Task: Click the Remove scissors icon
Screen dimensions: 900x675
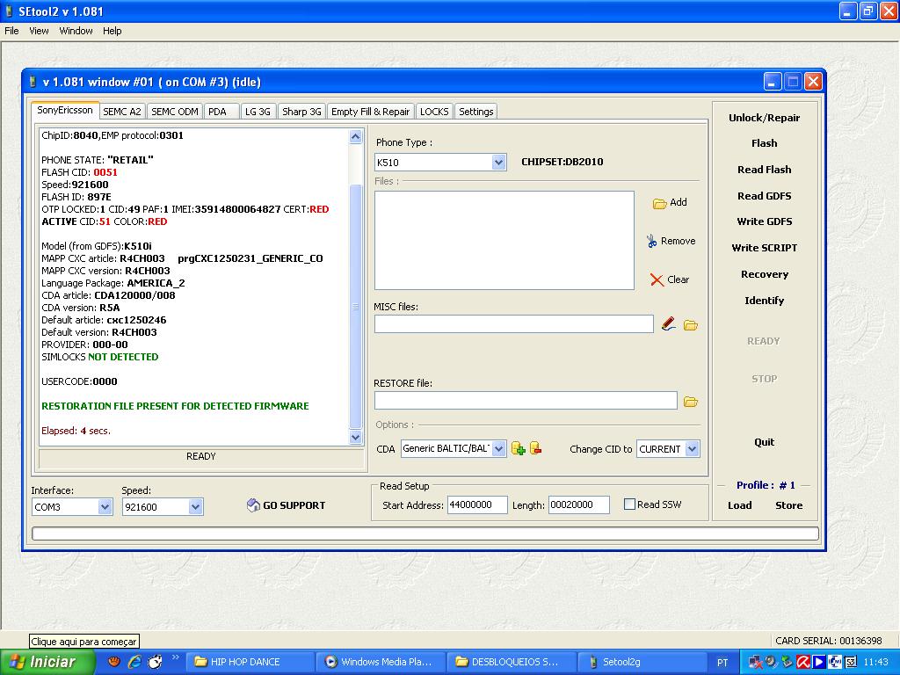Action: (651, 241)
